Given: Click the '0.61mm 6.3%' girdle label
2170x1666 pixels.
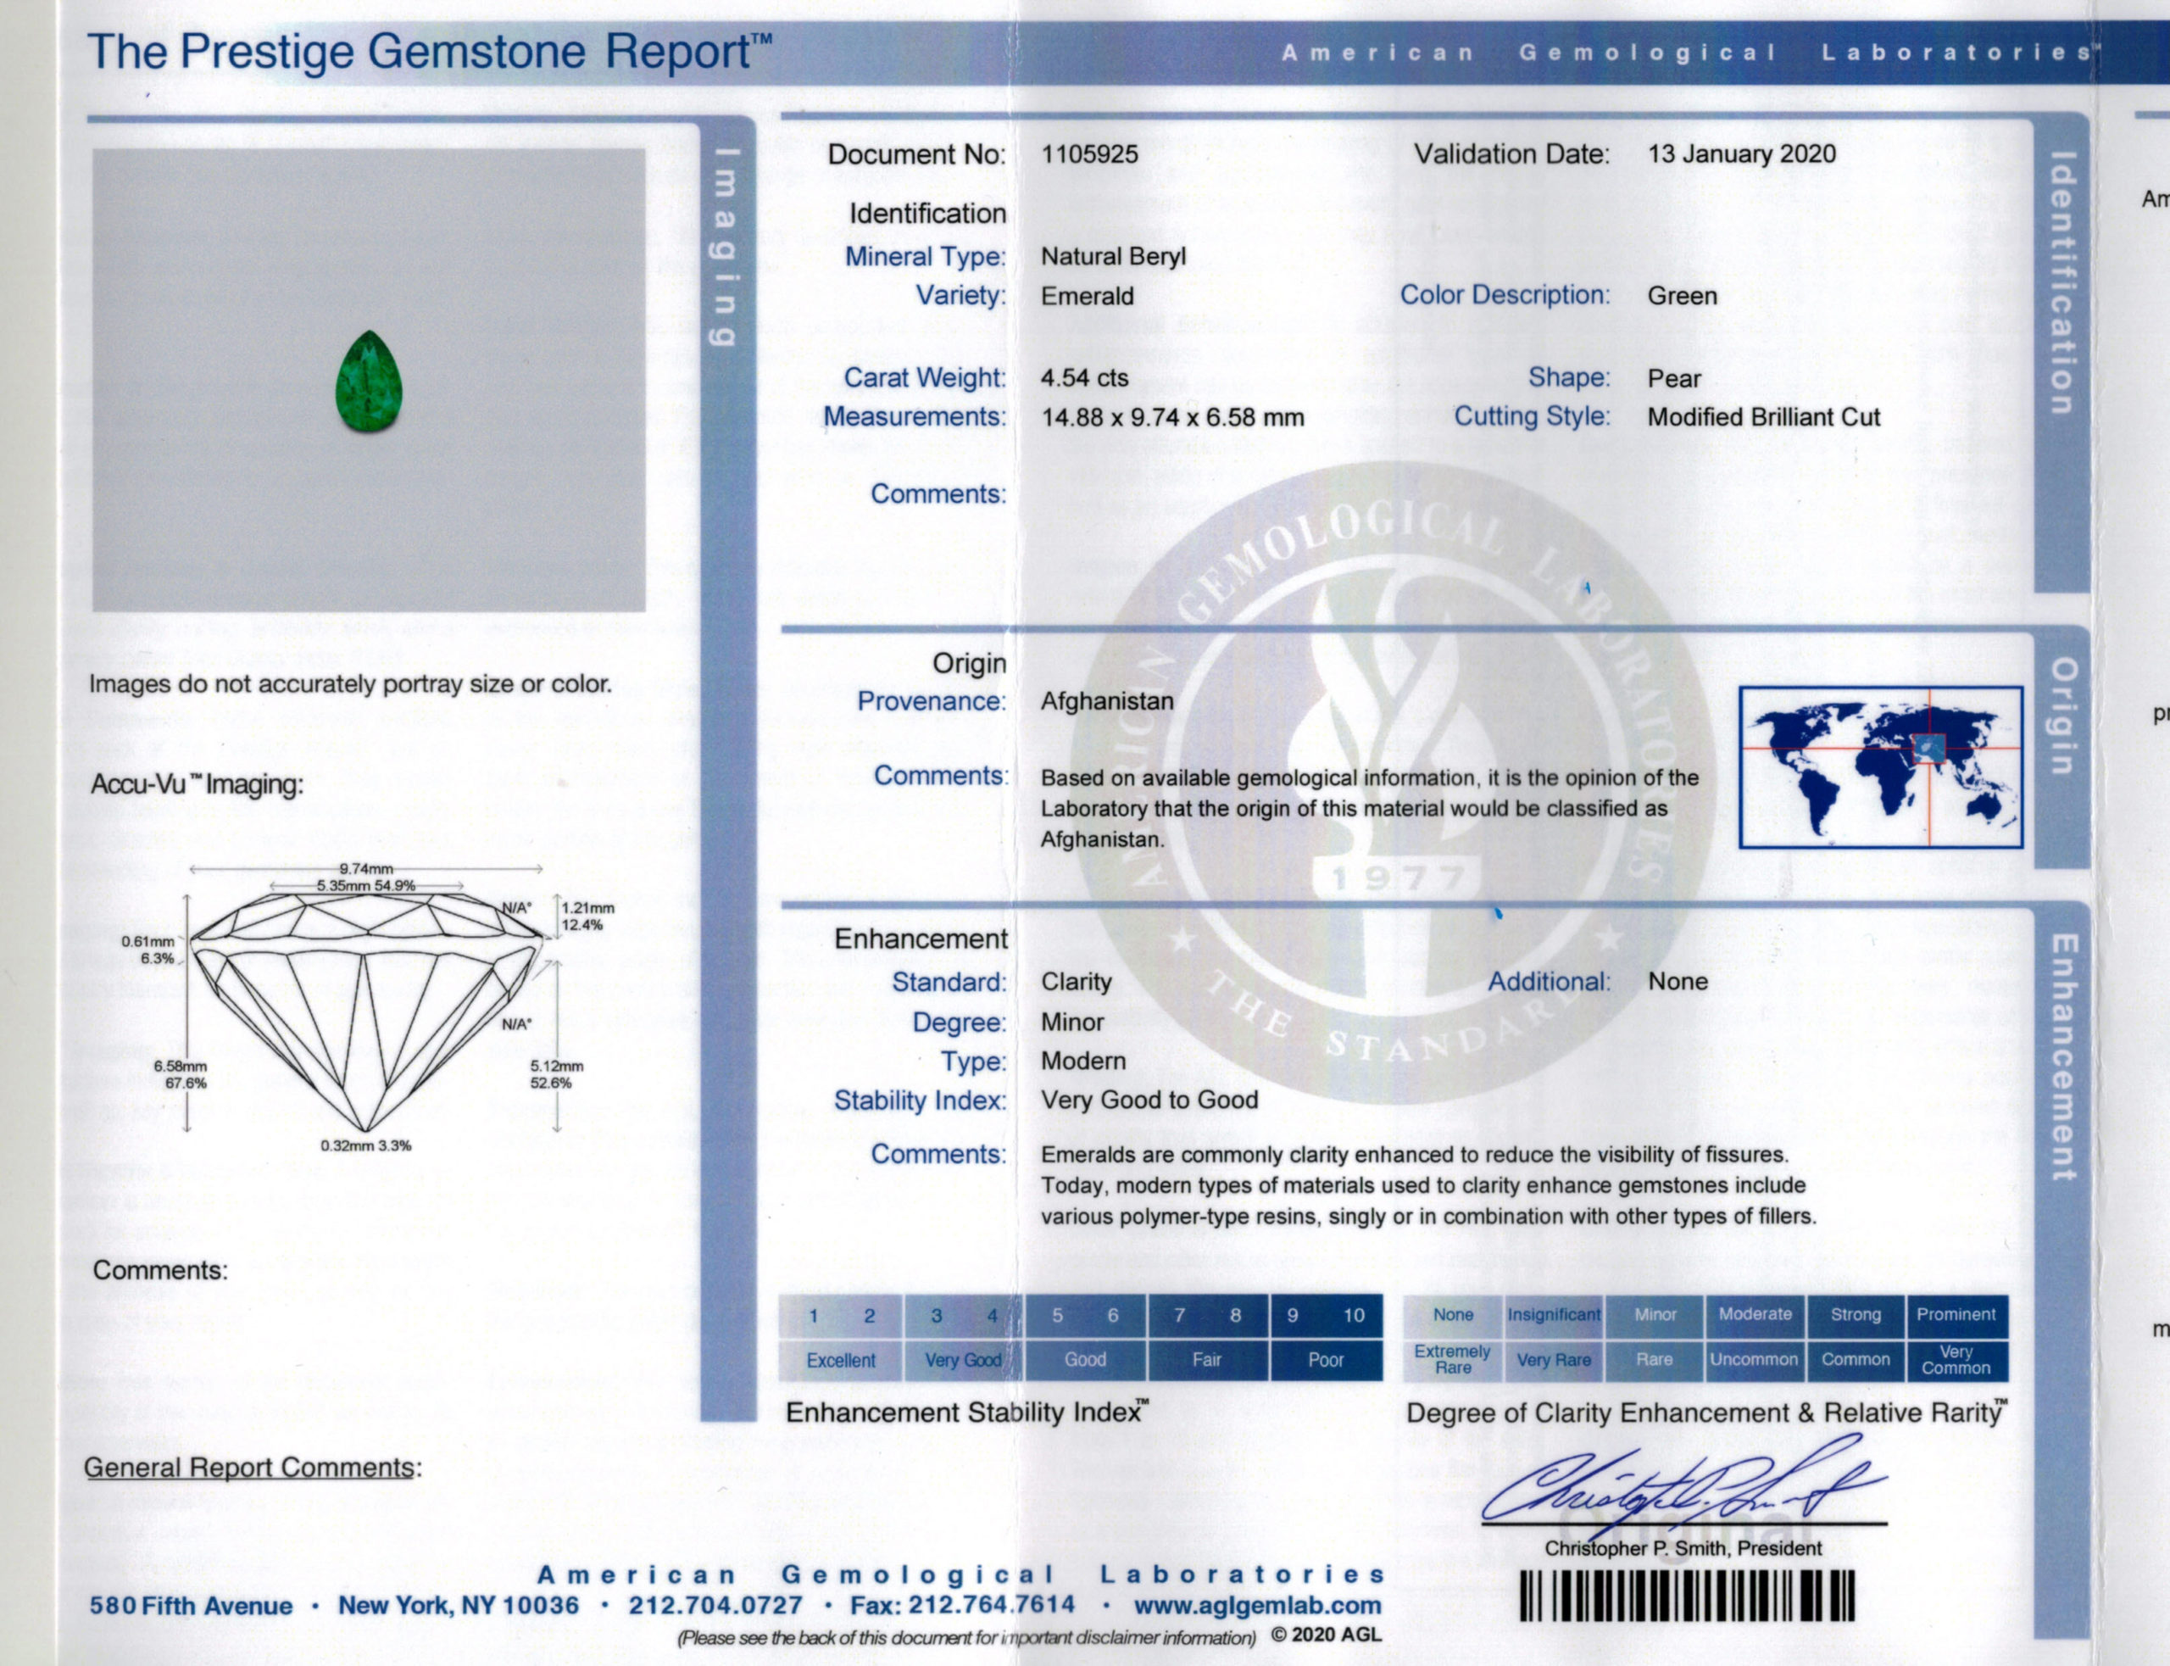Looking at the screenshot, I should (x=148, y=950).
